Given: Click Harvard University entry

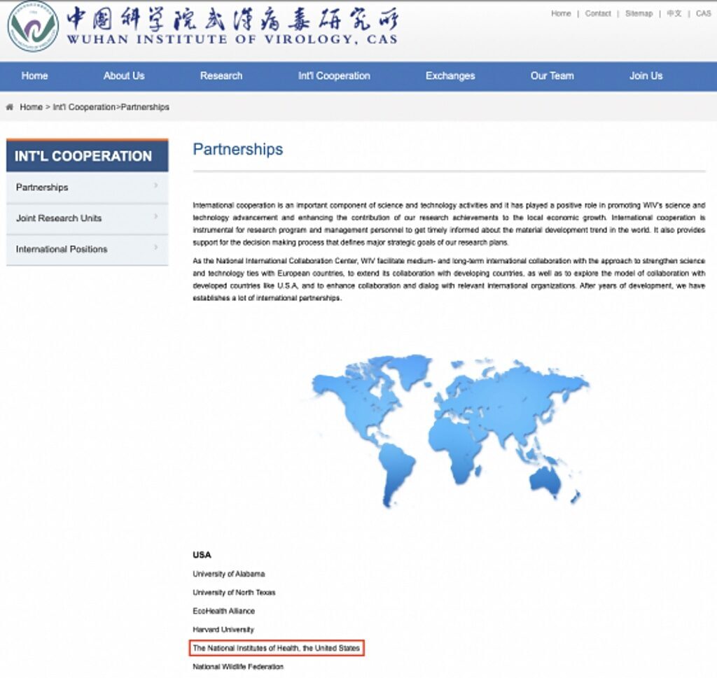Looking at the screenshot, I should click(x=223, y=630).
